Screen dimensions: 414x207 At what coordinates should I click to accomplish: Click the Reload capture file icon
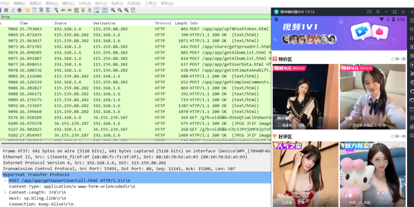click(48, 10)
